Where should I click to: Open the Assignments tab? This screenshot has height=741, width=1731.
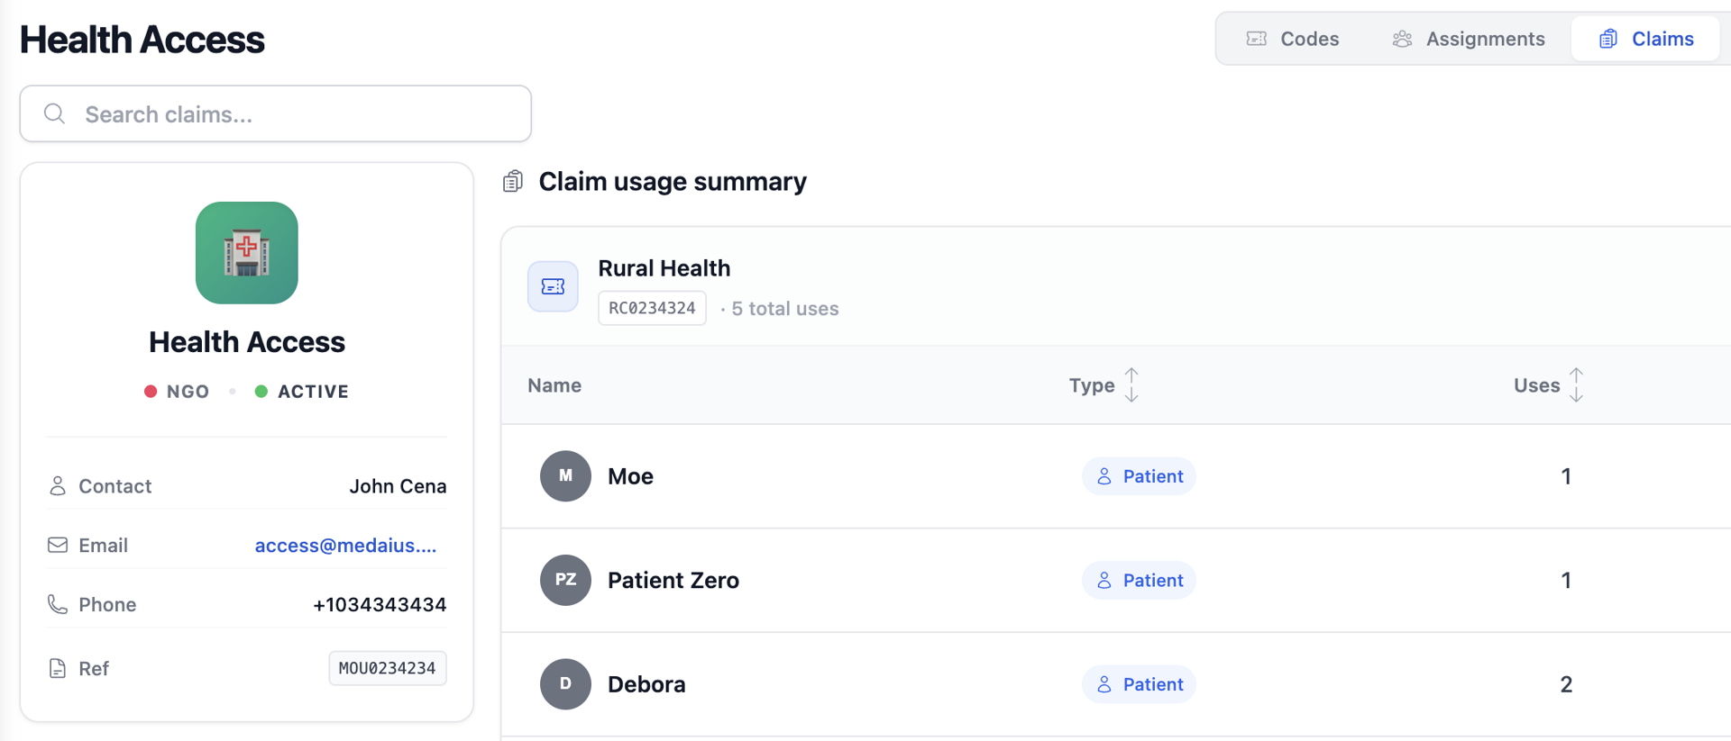[1468, 39]
